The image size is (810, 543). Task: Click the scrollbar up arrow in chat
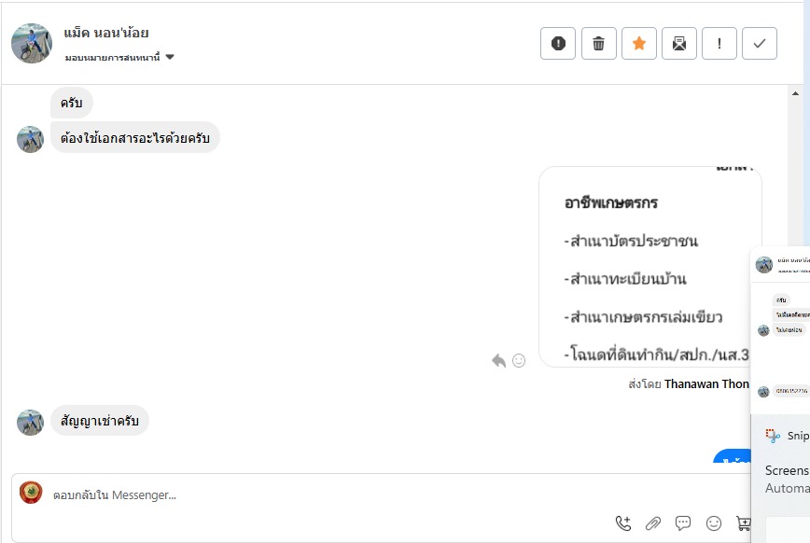[x=796, y=93]
